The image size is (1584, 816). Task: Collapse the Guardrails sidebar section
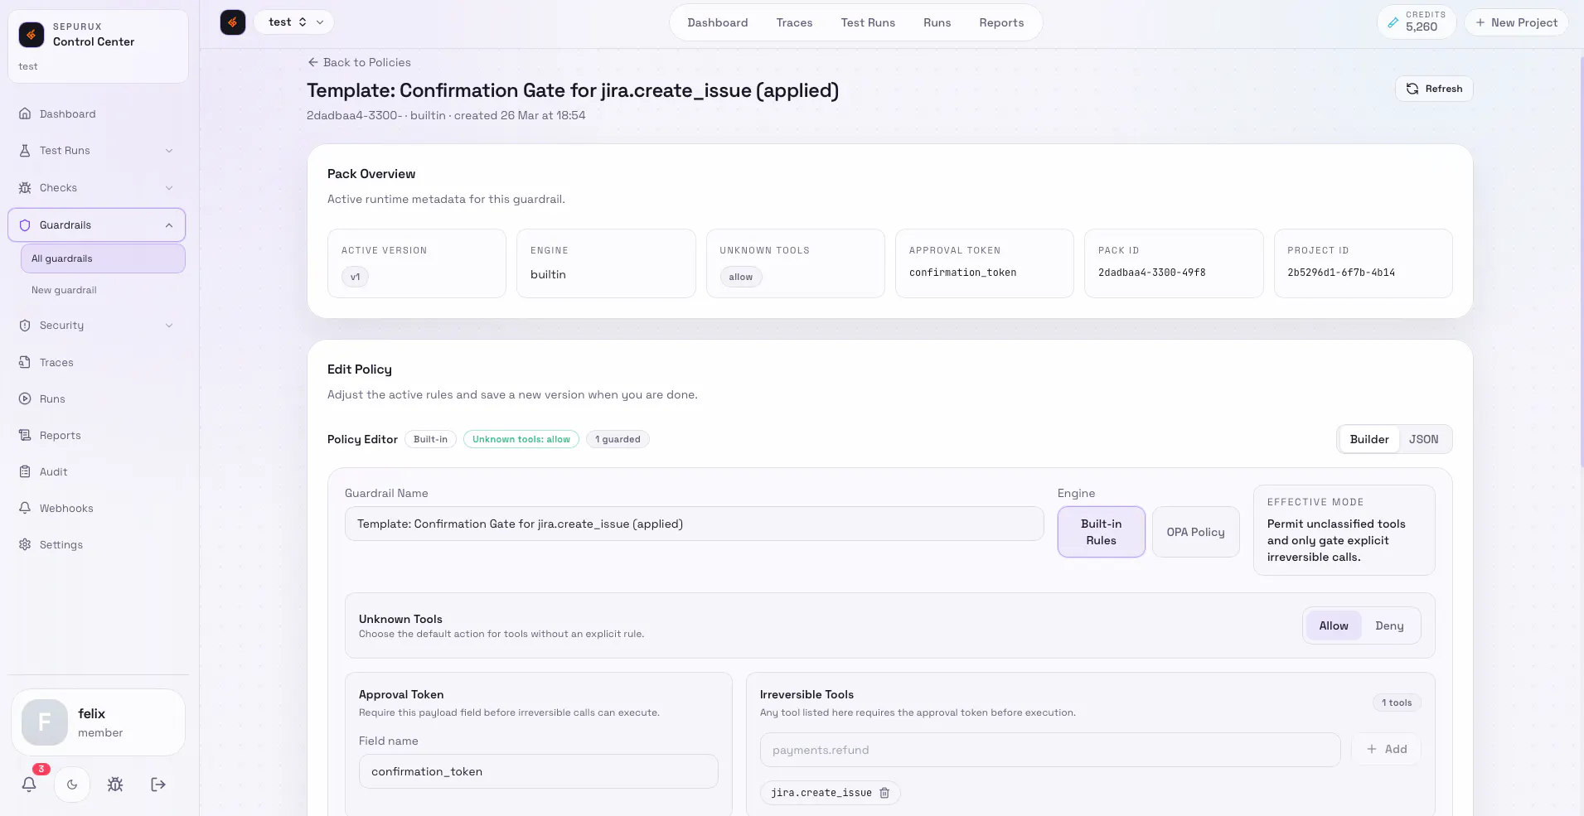pos(169,225)
